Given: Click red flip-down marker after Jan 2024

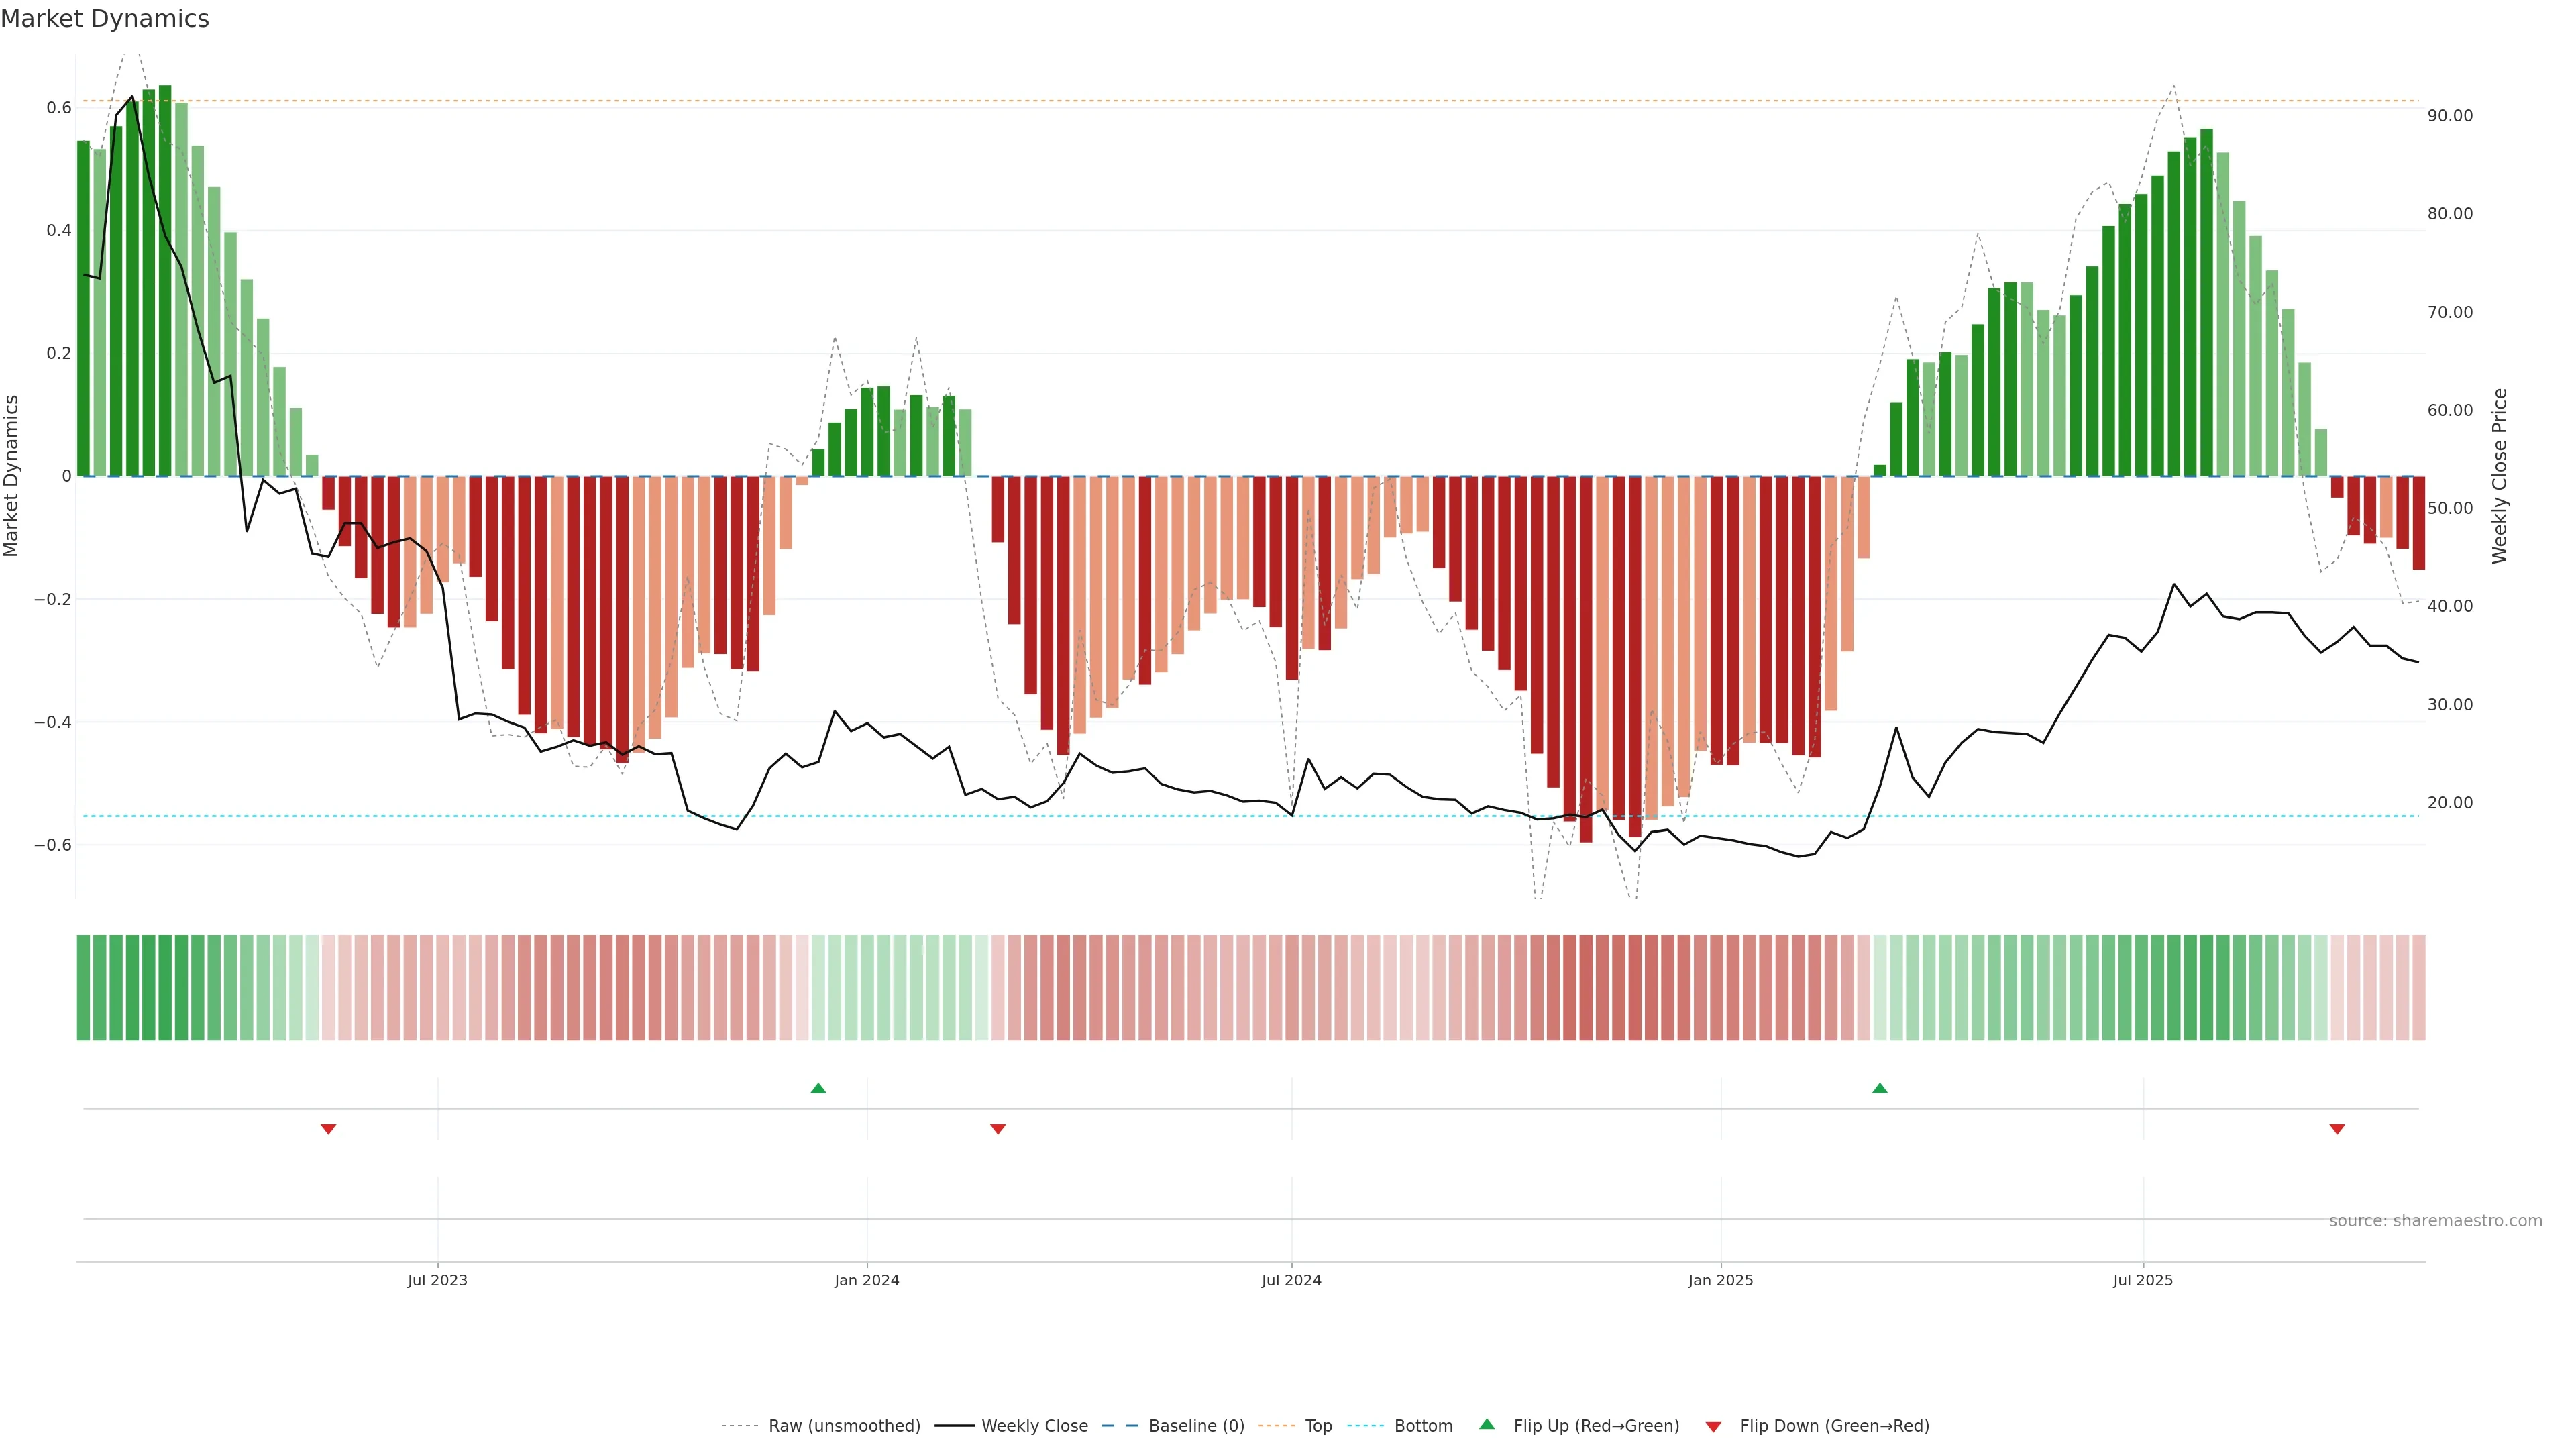Looking at the screenshot, I should [x=997, y=1129].
